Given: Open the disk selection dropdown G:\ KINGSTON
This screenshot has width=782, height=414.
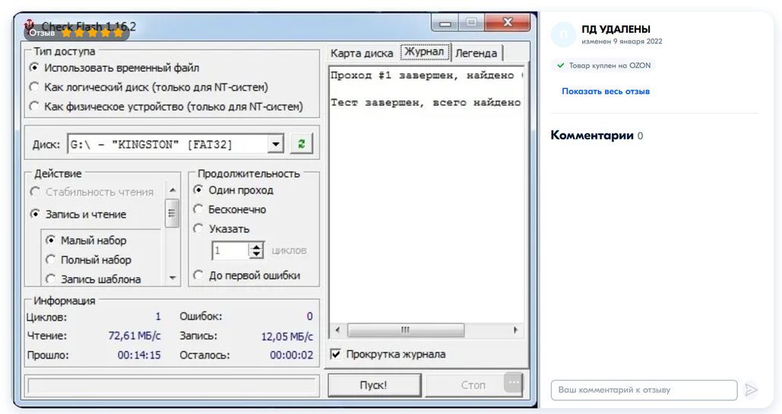Looking at the screenshot, I should coord(276,144).
